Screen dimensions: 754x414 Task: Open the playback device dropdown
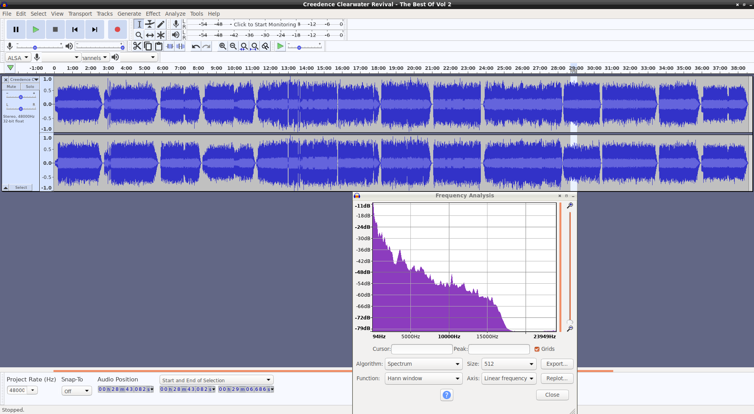point(138,57)
